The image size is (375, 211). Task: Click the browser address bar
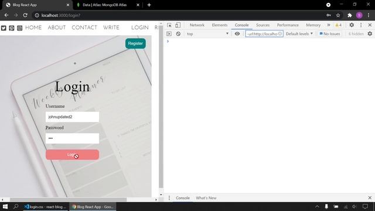point(179,15)
